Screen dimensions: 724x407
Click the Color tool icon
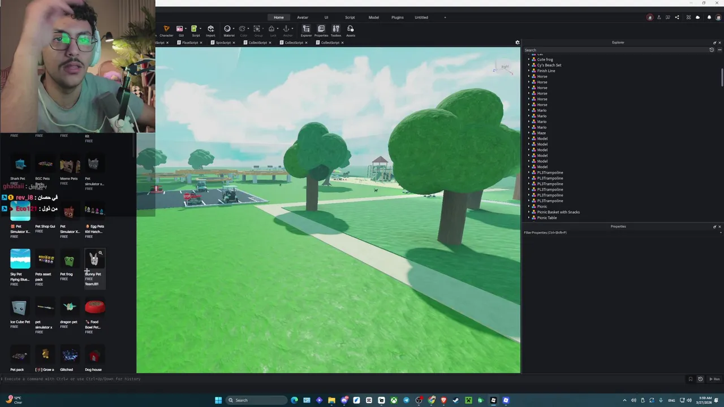(242, 28)
